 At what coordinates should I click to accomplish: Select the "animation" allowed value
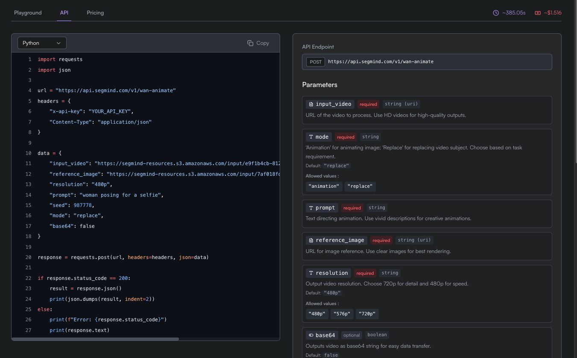point(324,186)
